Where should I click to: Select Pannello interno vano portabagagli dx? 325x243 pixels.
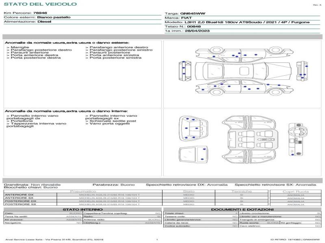click(32, 117)
